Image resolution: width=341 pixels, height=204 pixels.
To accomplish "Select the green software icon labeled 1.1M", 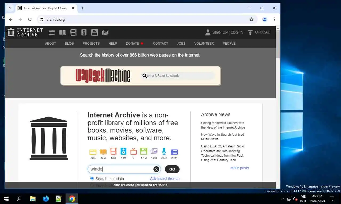I will (x=144, y=151).
